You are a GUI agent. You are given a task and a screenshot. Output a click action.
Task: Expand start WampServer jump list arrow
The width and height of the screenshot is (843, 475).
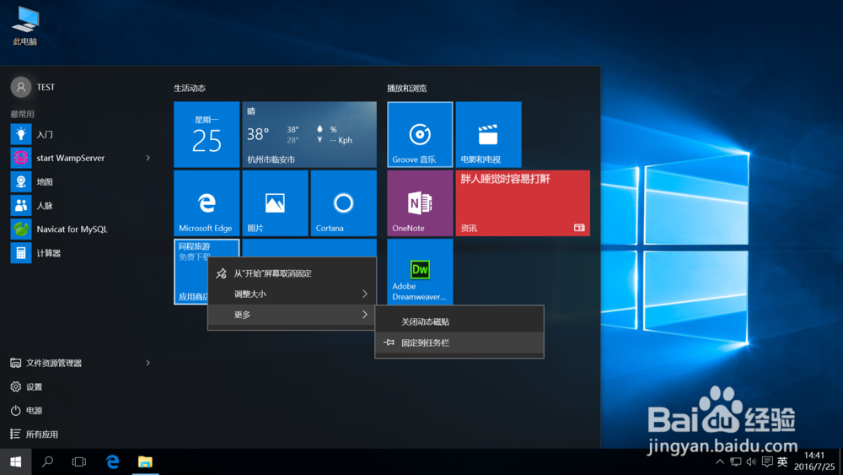148,158
